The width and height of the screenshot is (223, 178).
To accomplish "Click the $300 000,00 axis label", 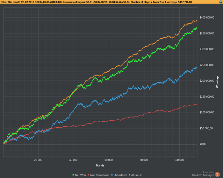I will click(x=207, y=49).
